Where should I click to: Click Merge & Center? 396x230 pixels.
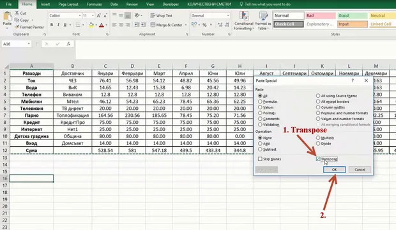pos(166,25)
